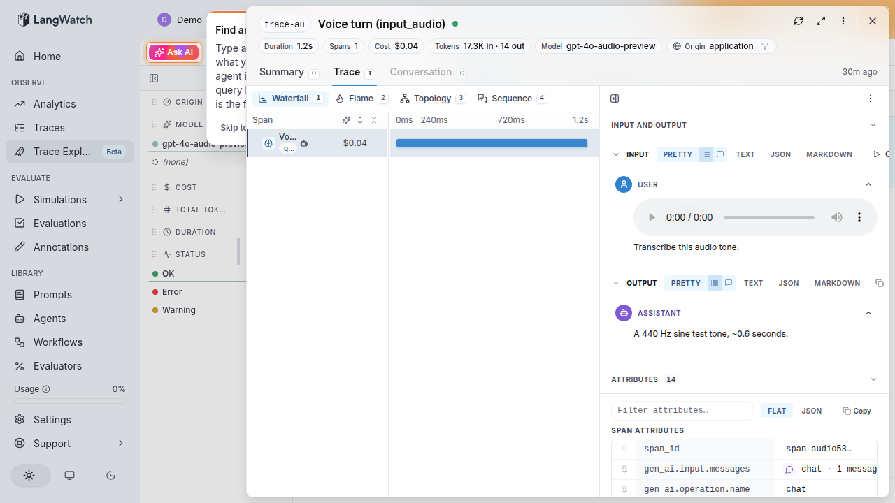The width and height of the screenshot is (895, 503).
Task: Pin the gen_ai.operation.name attribute
Action: point(624,489)
